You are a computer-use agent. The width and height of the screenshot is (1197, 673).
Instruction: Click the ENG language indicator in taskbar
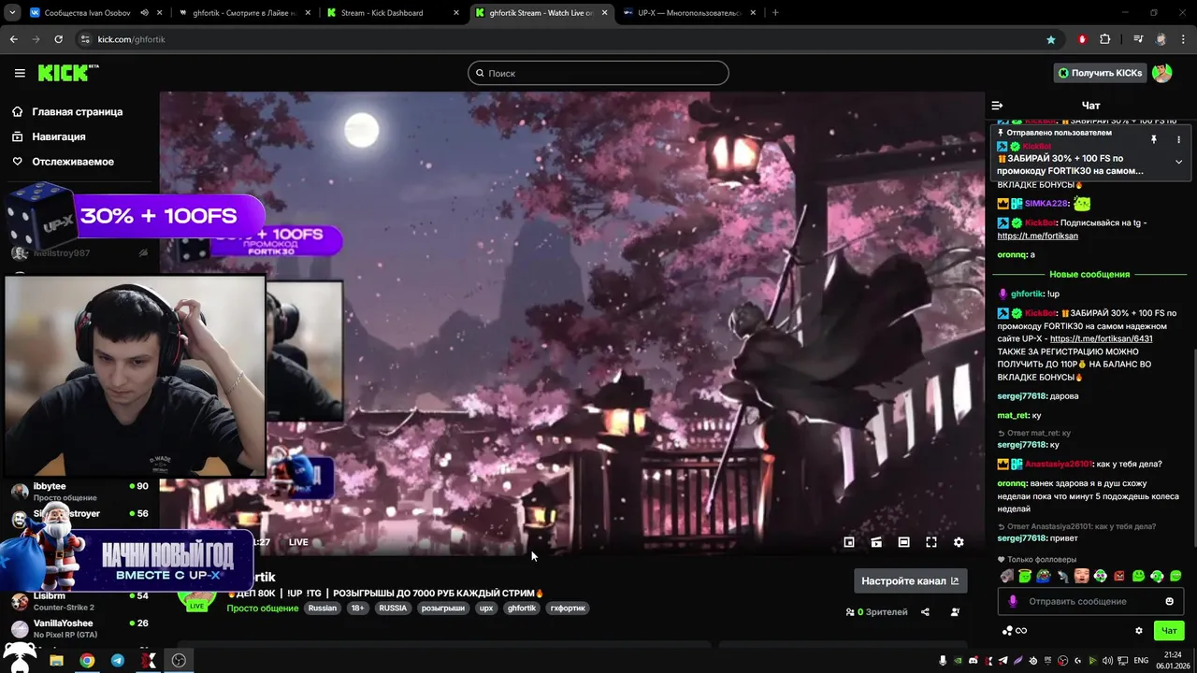[1141, 660]
